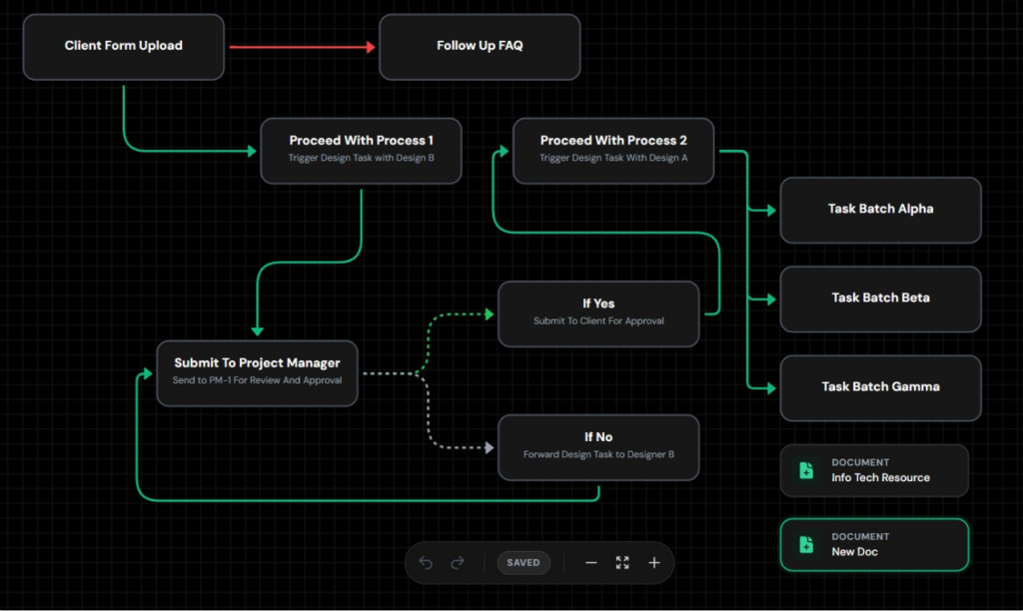Viewport: 1023px width, 611px height.
Task: Click the Info Tech Resource document icon
Action: click(806, 470)
